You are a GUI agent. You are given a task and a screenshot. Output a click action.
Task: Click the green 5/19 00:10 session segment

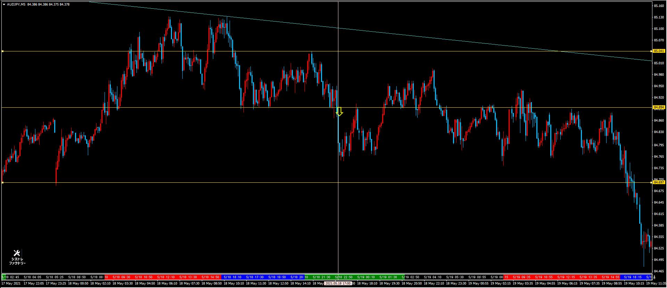coord(365,277)
